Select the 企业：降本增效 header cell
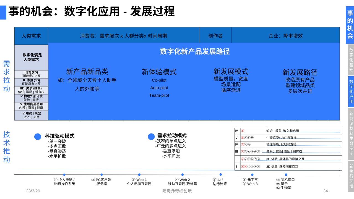The image size is (354, 199). pyautogui.click(x=285, y=36)
